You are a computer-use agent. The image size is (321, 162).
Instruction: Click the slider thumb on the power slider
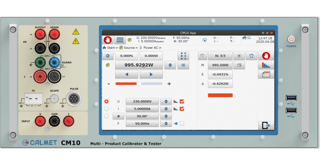(x=139, y=84)
